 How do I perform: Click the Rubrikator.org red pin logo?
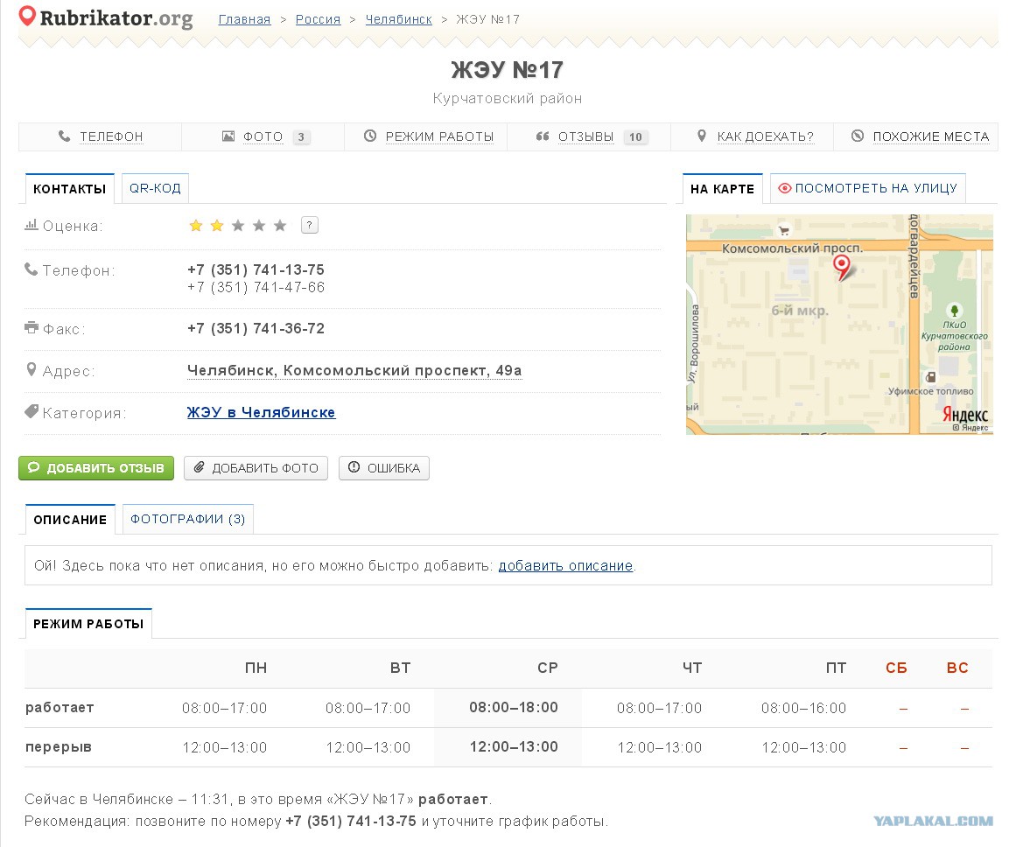point(26,16)
